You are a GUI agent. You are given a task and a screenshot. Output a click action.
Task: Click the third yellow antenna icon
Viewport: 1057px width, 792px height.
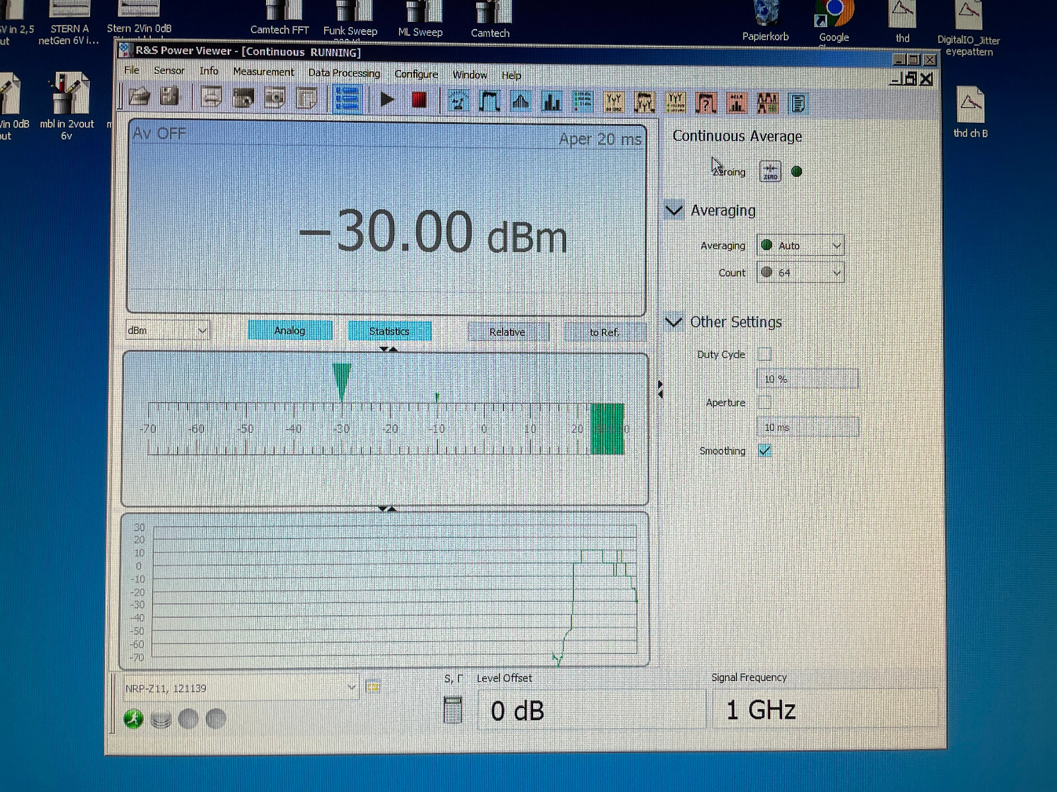[x=675, y=103]
